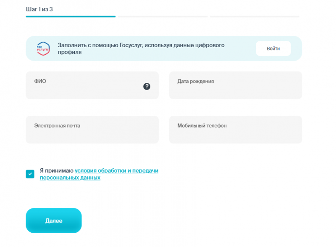Click the Госуслуг autofill banner
The image size is (336, 247).
pos(164,48)
